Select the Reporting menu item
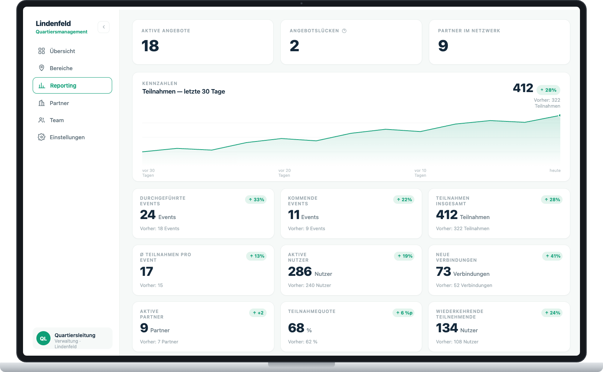Image resolution: width=603 pixels, height=372 pixels. tap(72, 85)
